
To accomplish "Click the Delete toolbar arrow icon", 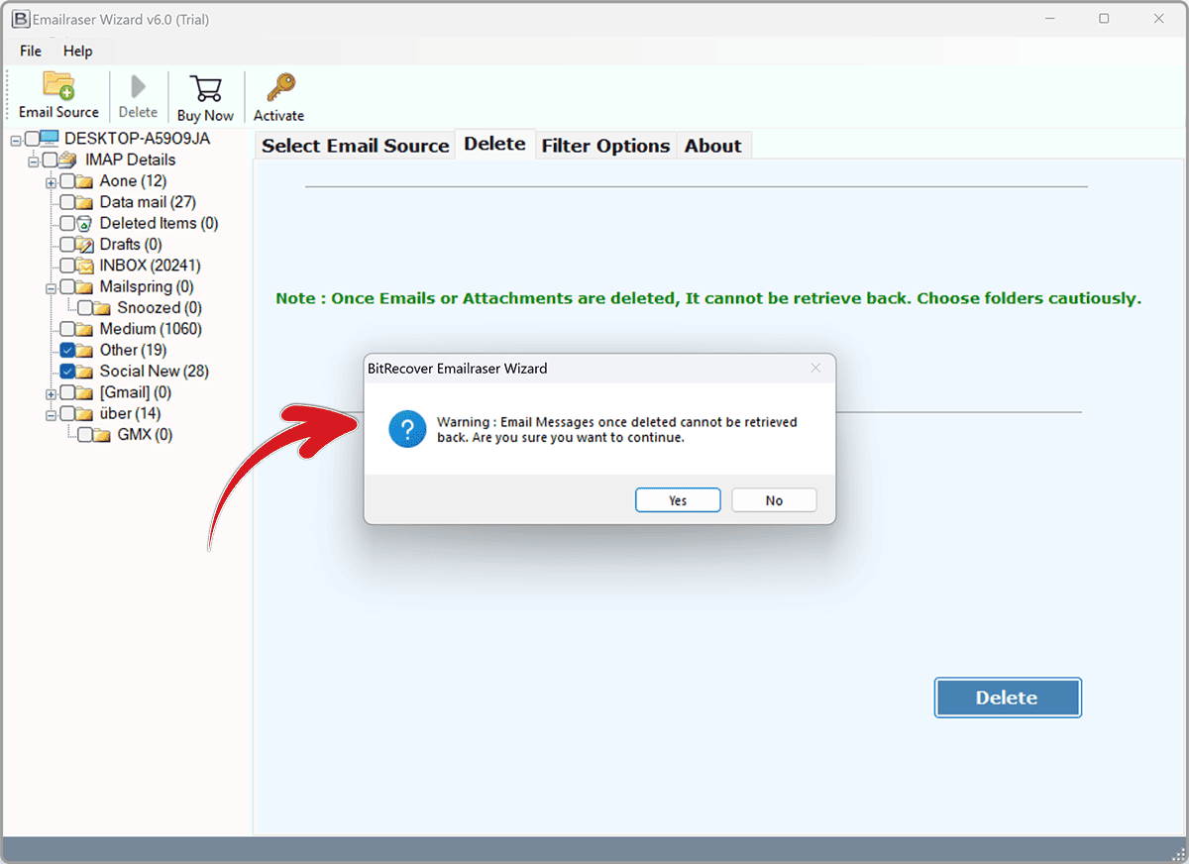I will tap(139, 87).
